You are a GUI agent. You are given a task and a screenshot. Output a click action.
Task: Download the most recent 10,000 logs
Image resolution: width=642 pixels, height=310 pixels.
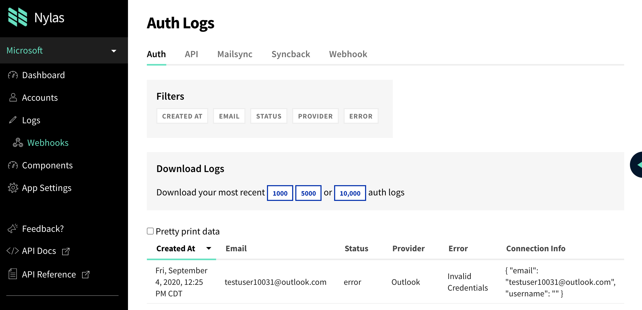pyautogui.click(x=350, y=193)
